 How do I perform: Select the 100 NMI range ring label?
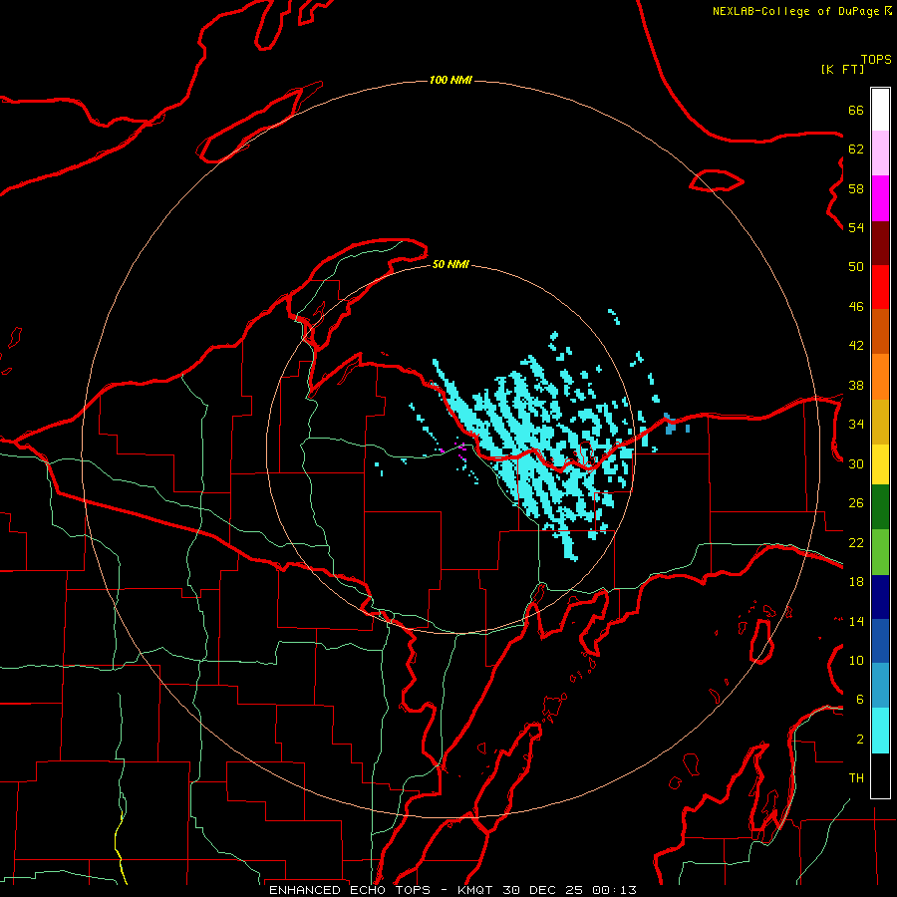450,80
